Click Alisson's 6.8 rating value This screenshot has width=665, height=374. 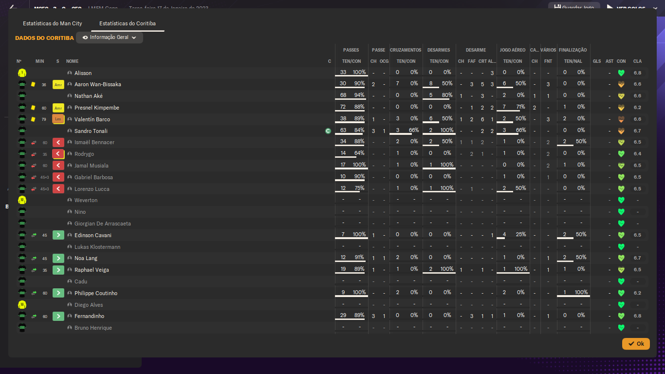pos(637,73)
